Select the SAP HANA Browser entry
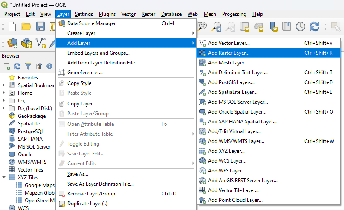This screenshot has height=210, width=344. coord(26,139)
